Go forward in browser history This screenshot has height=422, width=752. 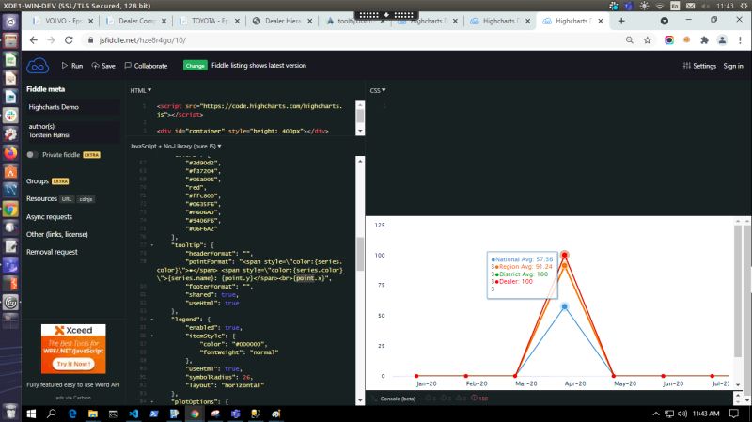pyautogui.click(x=51, y=40)
